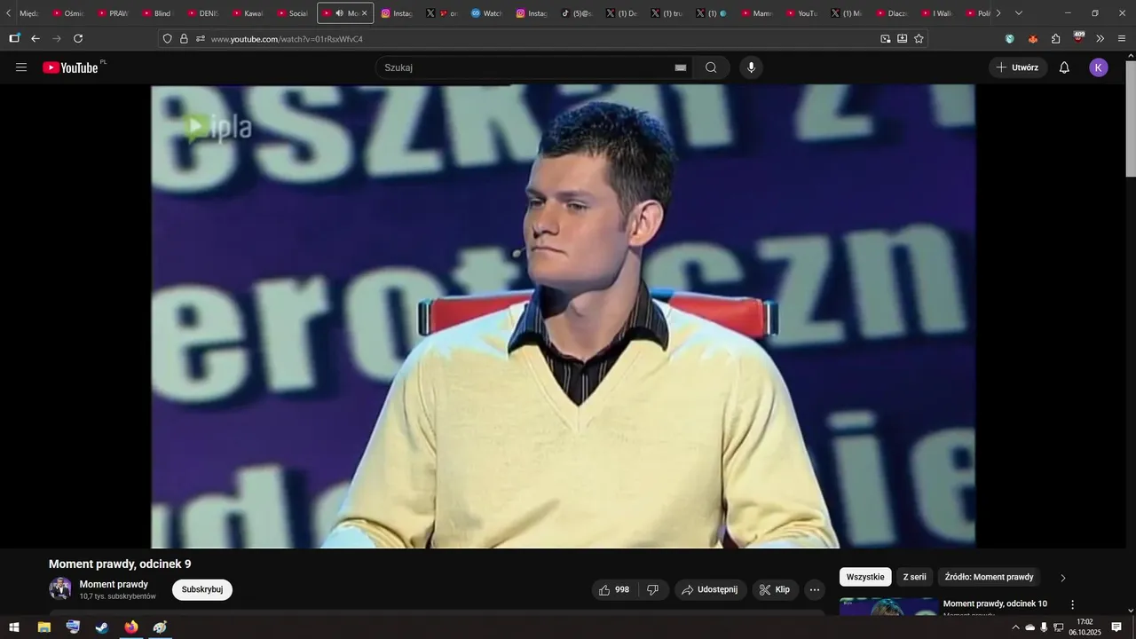1136x639 pixels.
Task: Select the Z serii filter chip
Action: [x=914, y=577]
